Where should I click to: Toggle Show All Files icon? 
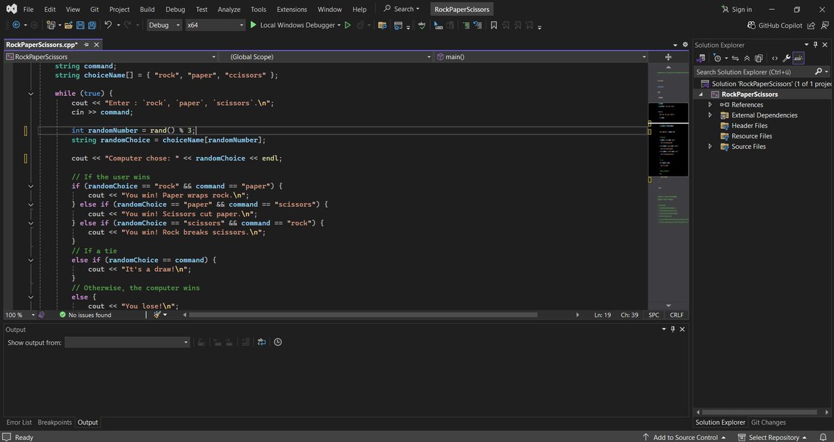click(x=759, y=58)
